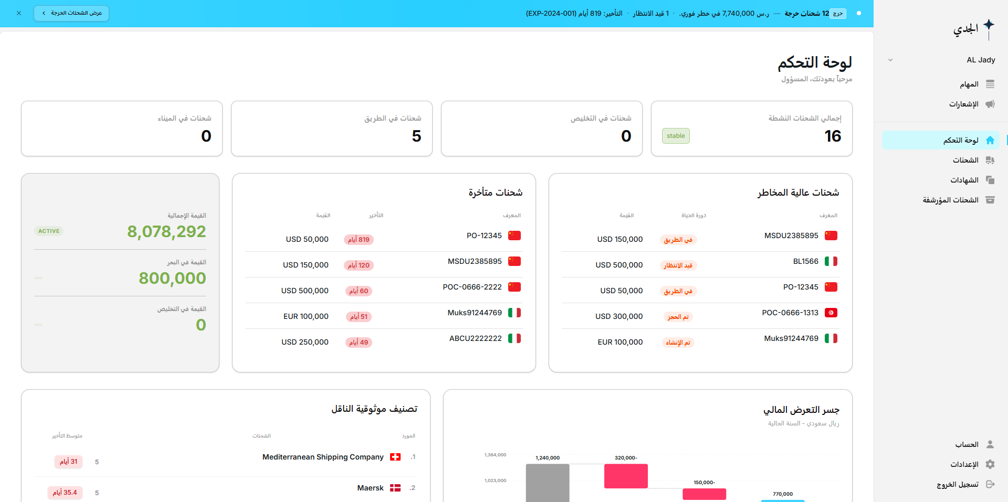The height and width of the screenshot is (502, 1008).
Task: Click the 49 أيام delay badge
Action: click(x=359, y=343)
